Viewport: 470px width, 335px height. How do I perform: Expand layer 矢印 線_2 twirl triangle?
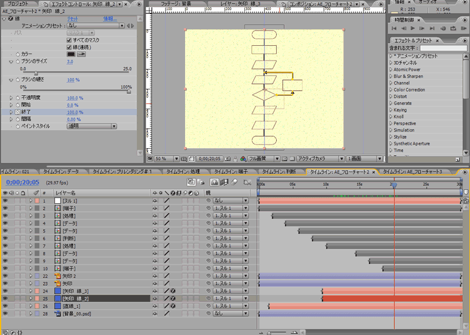pos(31,299)
